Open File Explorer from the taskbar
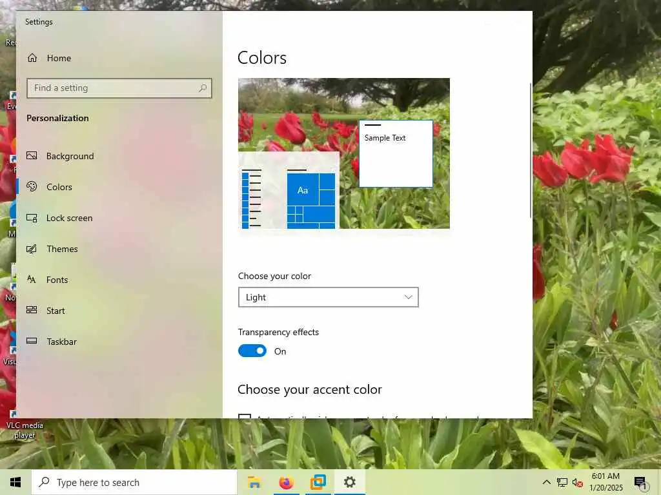Viewport: 661px width, 495px height. (x=254, y=482)
